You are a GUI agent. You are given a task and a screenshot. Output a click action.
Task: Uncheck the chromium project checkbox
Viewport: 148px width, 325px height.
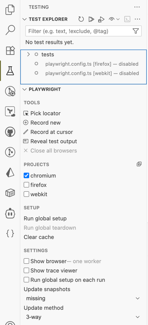26,176
